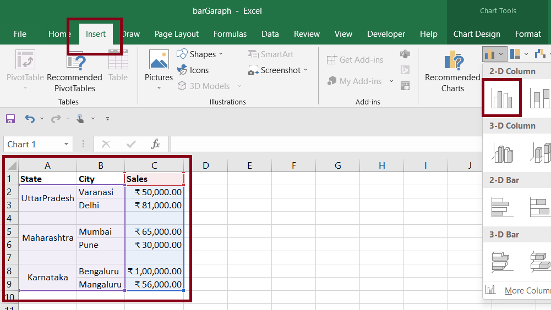Open Recommended Charts
The width and height of the screenshot is (551, 310).
[x=452, y=71]
